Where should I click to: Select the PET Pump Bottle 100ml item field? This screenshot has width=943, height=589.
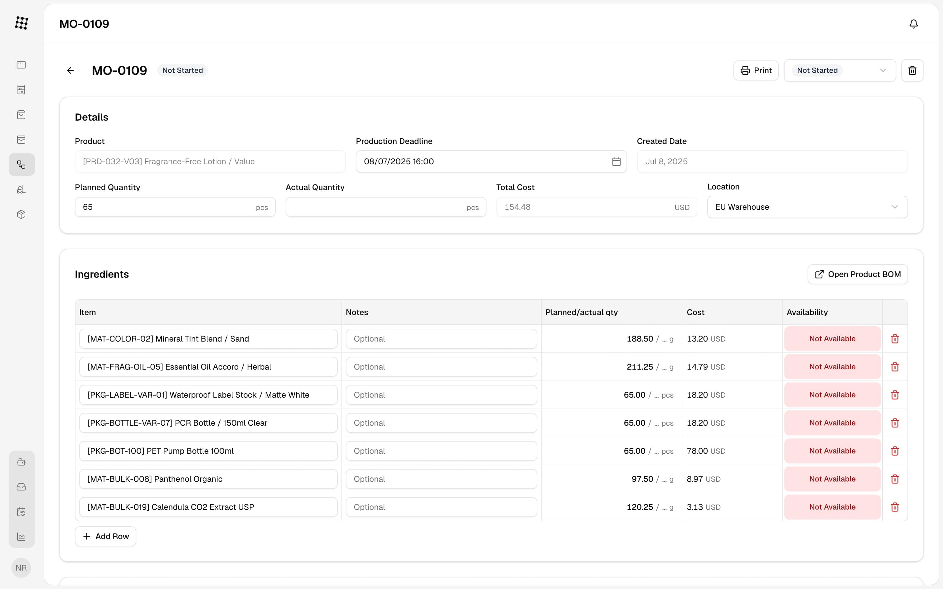coord(208,451)
